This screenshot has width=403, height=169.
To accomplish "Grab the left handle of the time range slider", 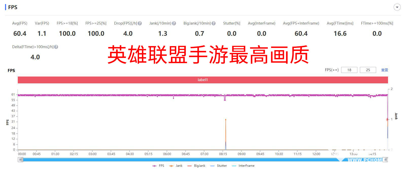I will tap(21, 160).
